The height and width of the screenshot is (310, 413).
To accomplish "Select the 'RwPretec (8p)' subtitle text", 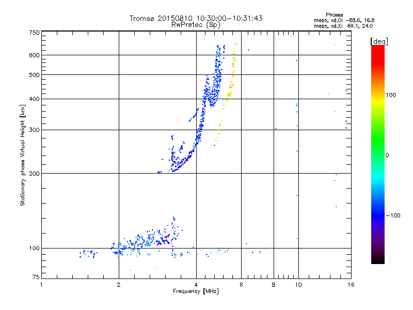I will click(196, 25).
